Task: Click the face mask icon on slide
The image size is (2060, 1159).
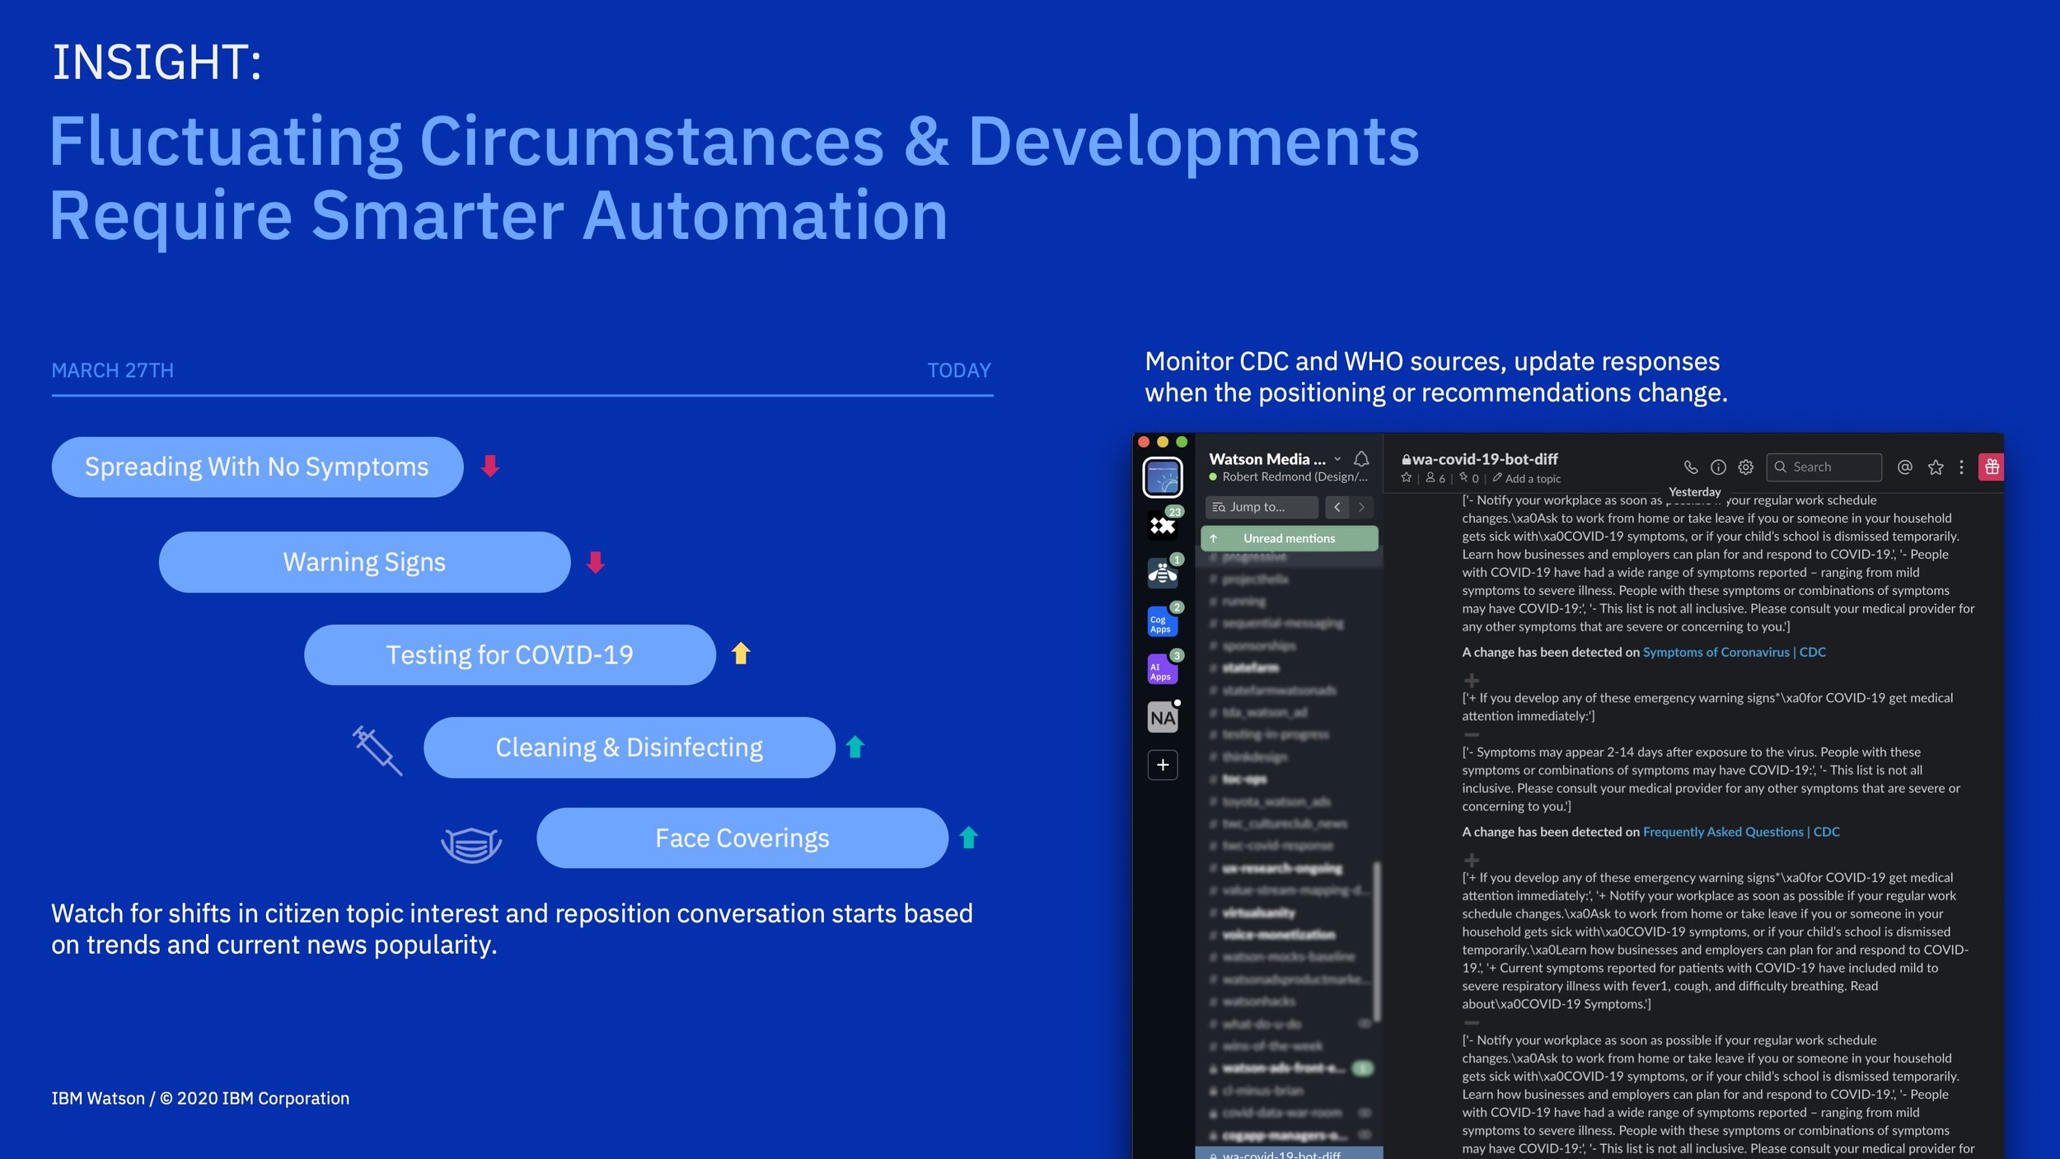Action: [471, 844]
